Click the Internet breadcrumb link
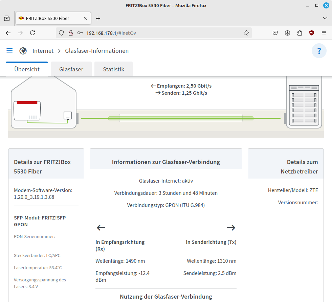 point(43,51)
